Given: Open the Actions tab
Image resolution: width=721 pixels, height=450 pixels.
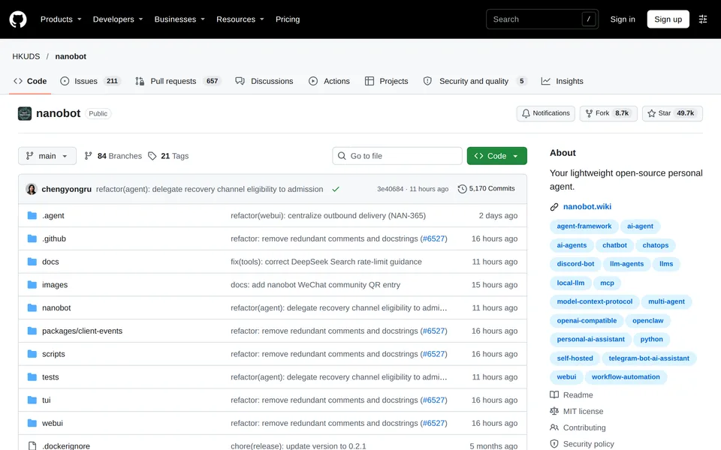Looking at the screenshot, I should pos(329,81).
